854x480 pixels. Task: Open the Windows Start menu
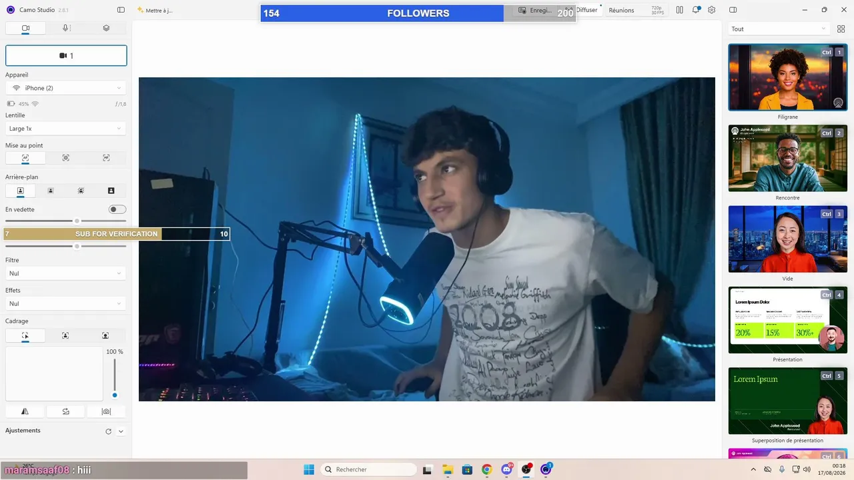click(x=309, y=469)
